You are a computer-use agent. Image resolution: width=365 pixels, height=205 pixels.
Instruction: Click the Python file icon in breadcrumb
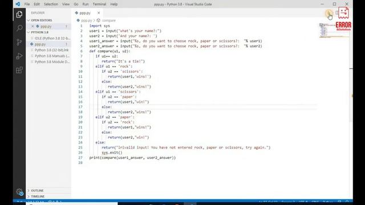click(78, 20)
